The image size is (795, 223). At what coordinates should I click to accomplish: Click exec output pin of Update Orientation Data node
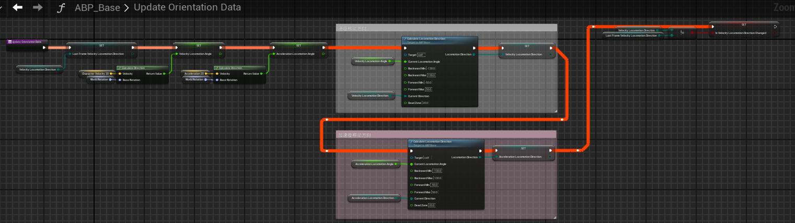[44, 48]
